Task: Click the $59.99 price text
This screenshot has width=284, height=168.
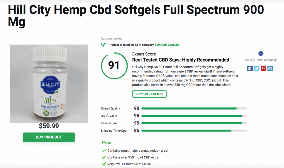Action: point(49,126)
